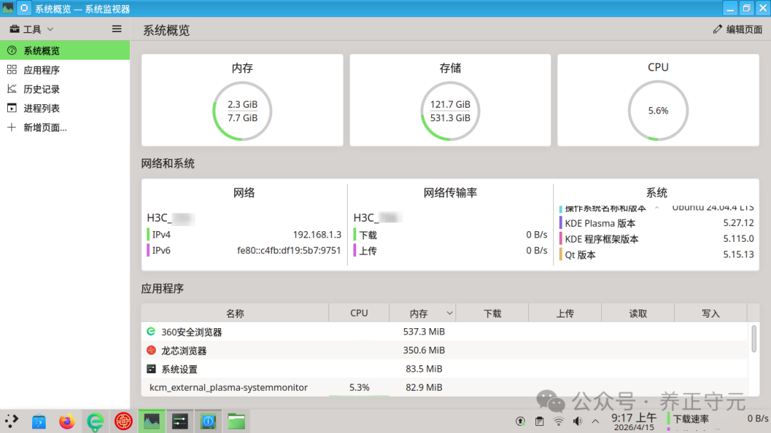Open the Info Center taskbar icon

[x=208, y=421]
